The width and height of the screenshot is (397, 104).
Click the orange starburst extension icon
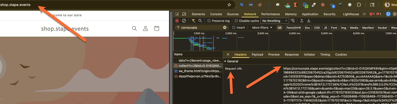323,4
